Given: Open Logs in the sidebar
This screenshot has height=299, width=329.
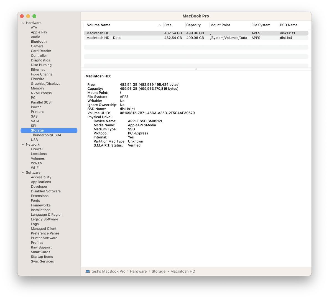Looking at the screenshot, I should click(35, 224).
